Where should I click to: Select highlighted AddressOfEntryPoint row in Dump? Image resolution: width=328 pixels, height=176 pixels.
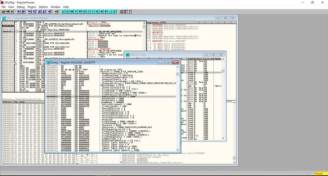pos(111,97)
